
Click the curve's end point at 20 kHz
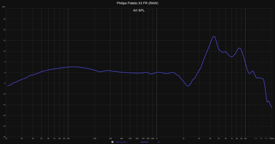(x=272, y=107)
